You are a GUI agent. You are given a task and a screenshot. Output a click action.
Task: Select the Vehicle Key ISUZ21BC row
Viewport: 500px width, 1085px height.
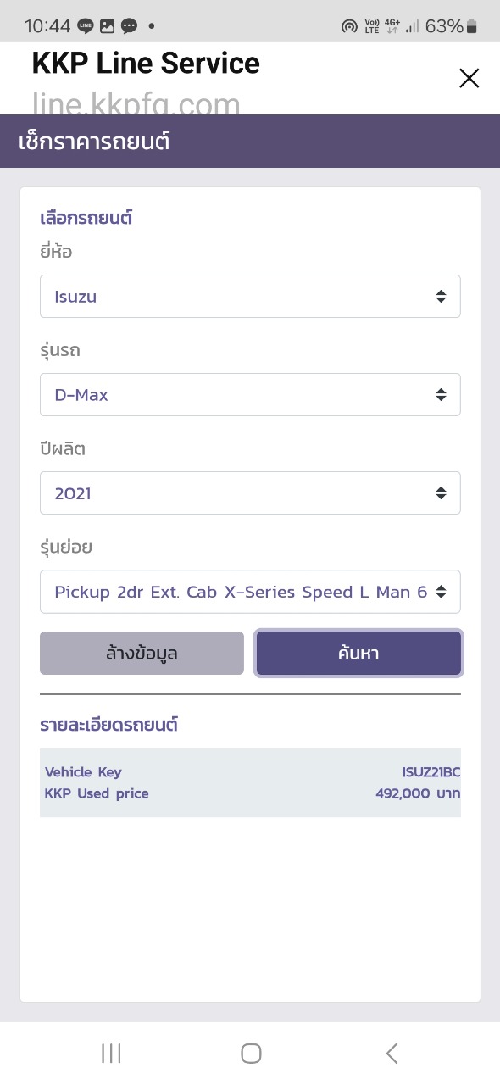point(250,772)
